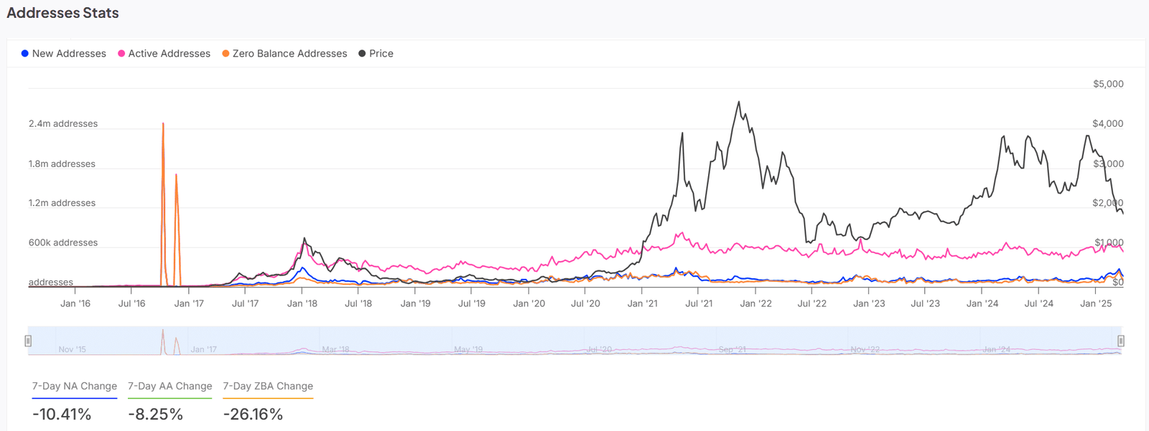Switch to 7-Day AA Change tab

[x=170, y=386]
